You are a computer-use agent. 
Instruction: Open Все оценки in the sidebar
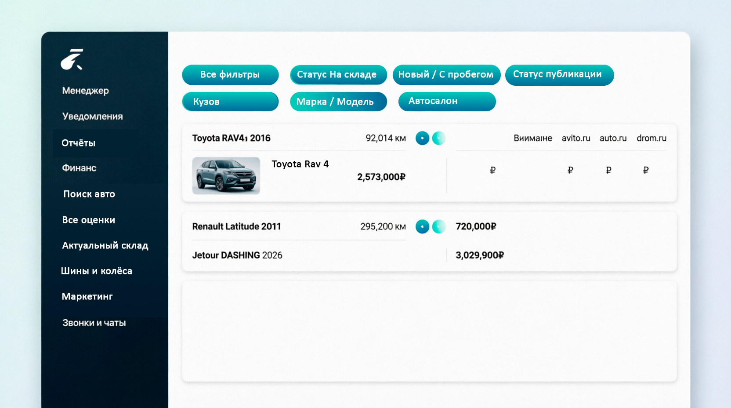click(89, 220)
